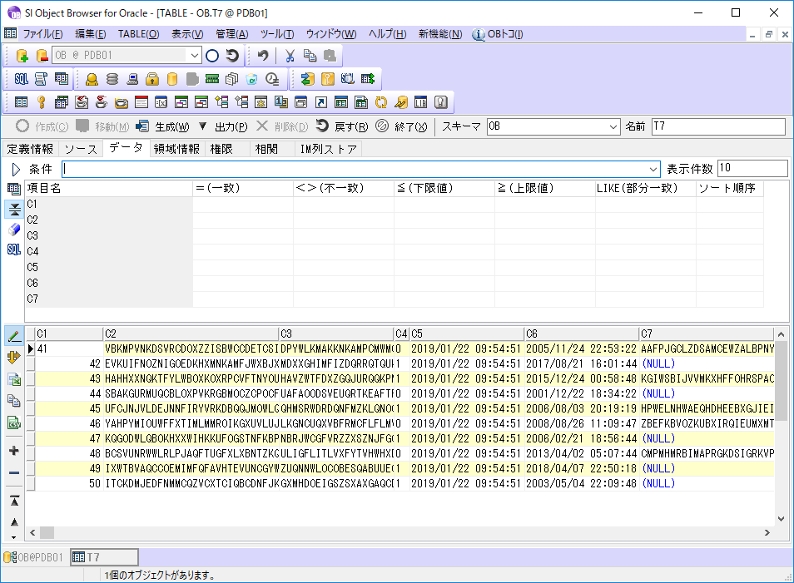The width and height of the screenshot is (794, 583).
Task: Click the plus add-row icon
Action: (14, 451)
